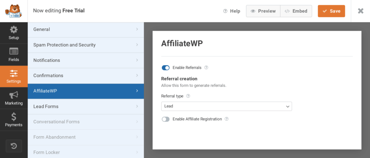This screenshot has width=370, height=158.
Task: Click the 'Now editing Free Trial' title
Action: point(59,10)
